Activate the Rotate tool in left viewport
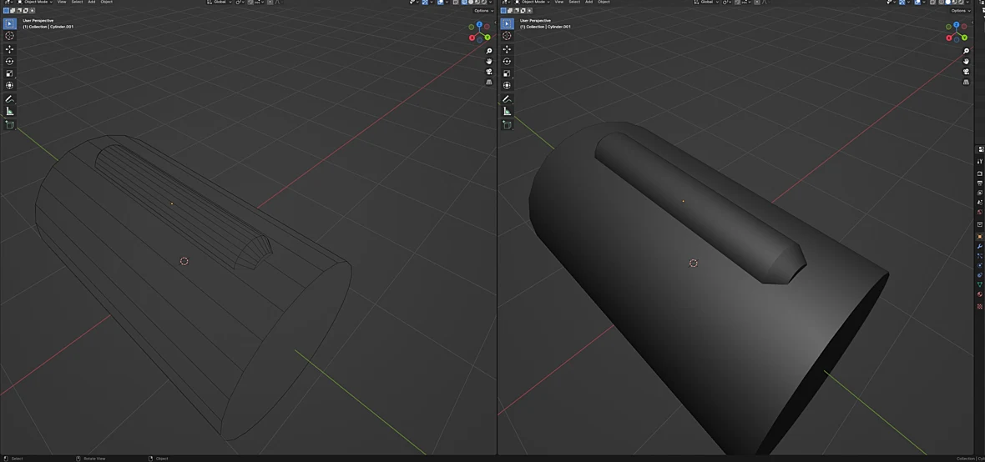 (9, 61)
